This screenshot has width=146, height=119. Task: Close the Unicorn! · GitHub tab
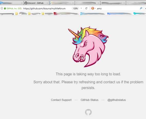(x=47, y=3)
